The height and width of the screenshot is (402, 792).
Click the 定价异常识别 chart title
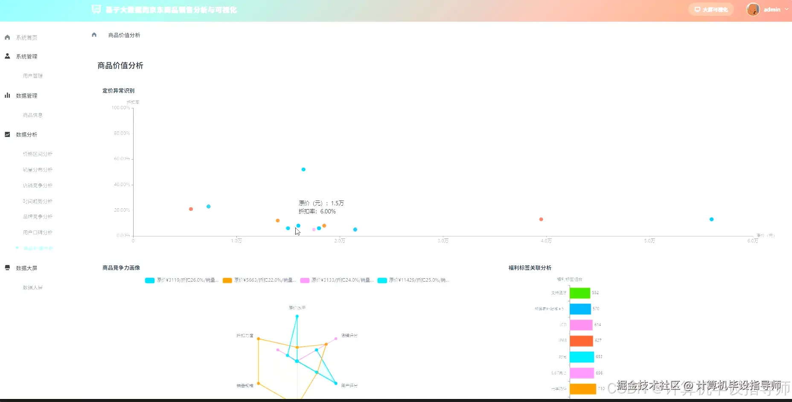[118, 90]
